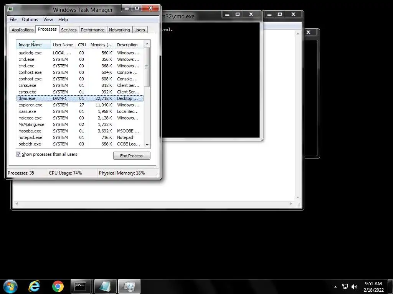Screen dimensions: 393x294
Task: Select conhost.exe row using 608 K
Action: (80, 79)
